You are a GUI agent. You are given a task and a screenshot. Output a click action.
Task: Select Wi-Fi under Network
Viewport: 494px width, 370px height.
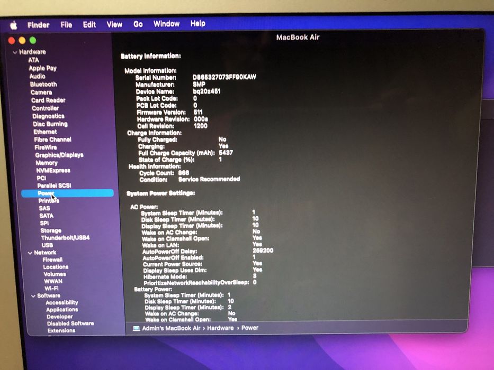click(52, 288)
